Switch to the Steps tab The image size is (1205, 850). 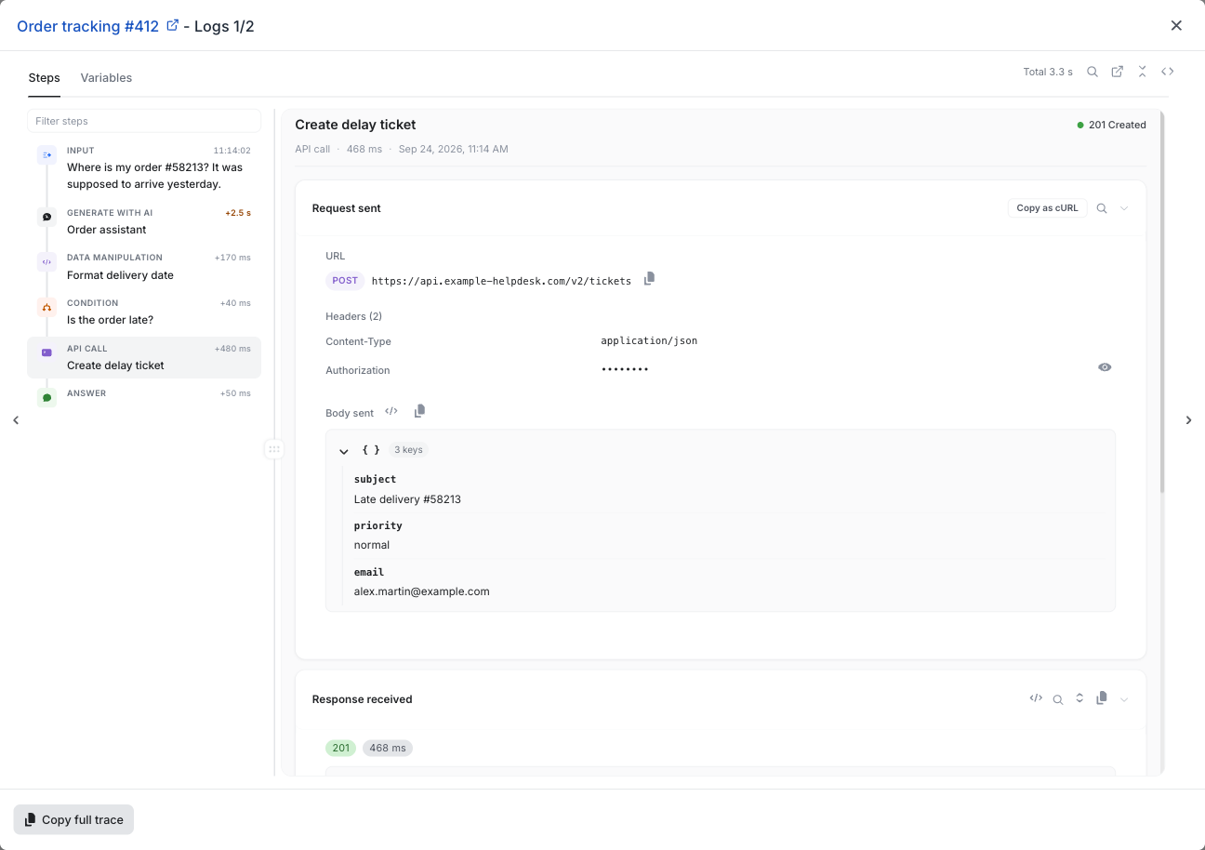coord(44,78)
